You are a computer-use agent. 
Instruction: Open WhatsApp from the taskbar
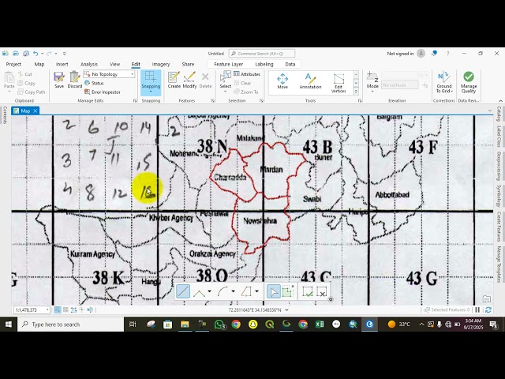219,325
